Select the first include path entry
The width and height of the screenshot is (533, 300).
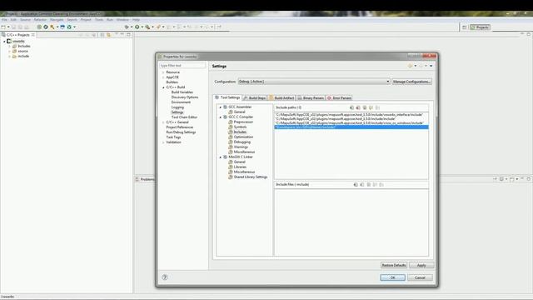coord(351,115)
